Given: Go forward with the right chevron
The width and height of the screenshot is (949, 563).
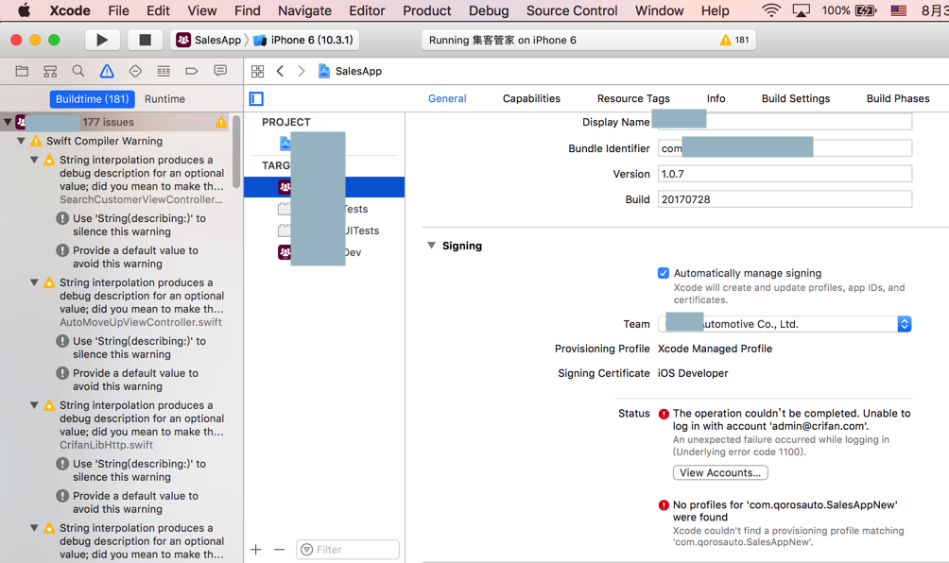Looking at the screenshot, I should tap(302, 71).
